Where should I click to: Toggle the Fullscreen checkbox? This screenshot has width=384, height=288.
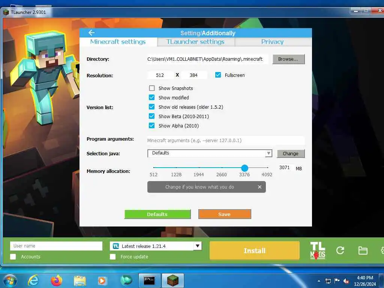click(218, 75)
